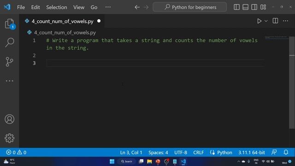295x166 pixels.
Task: Click line number 2 in gutter
Action: [x=34, y=55]
